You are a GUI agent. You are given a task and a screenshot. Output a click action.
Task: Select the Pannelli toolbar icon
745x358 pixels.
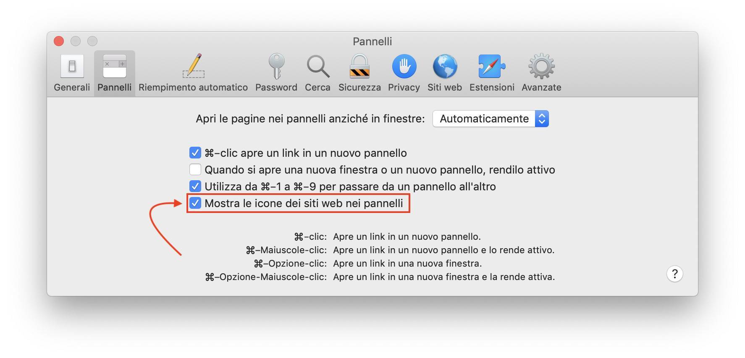114,73
